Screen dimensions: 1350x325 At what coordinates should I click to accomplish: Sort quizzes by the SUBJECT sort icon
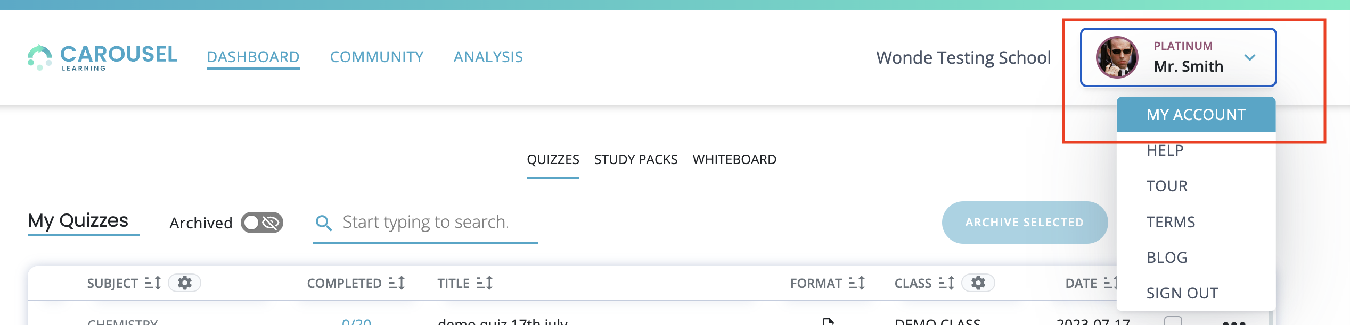[x=153, y=283]
